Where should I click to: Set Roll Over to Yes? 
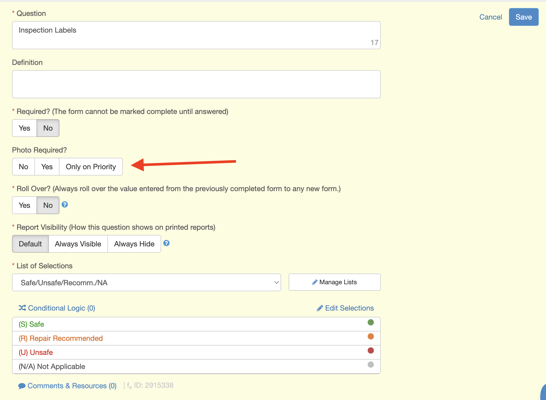click(25, 205)
